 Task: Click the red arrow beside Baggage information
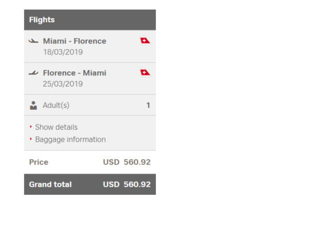[31, 139]
